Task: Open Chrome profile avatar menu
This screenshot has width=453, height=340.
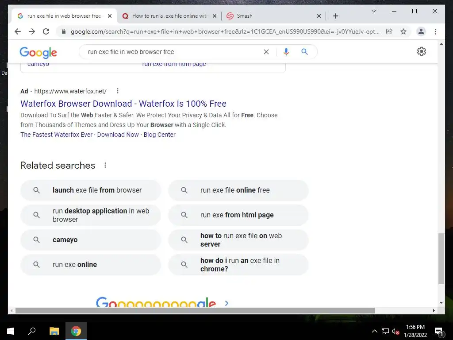Action: [x=421, y=31]
